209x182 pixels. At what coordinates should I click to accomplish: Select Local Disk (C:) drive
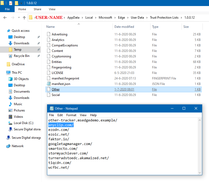click(23, 123)
